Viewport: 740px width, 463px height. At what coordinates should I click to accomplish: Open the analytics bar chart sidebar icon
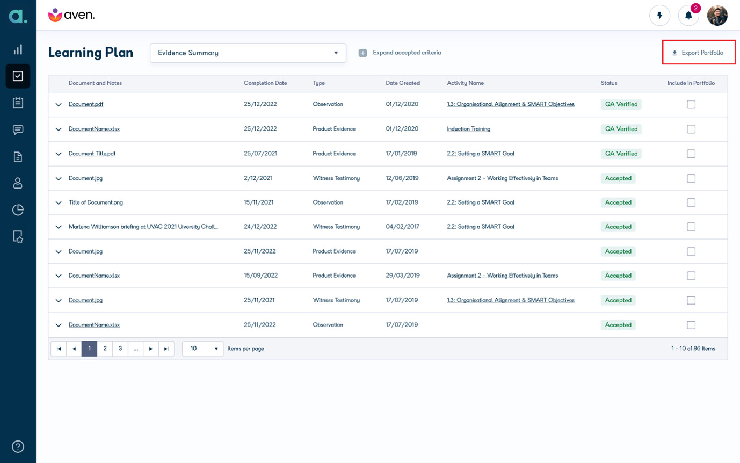(18, 49)
